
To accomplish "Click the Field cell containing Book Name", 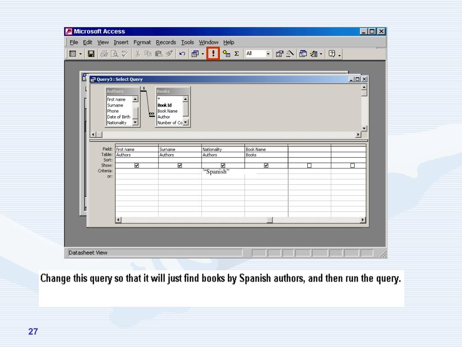I will tap(266, 149).
